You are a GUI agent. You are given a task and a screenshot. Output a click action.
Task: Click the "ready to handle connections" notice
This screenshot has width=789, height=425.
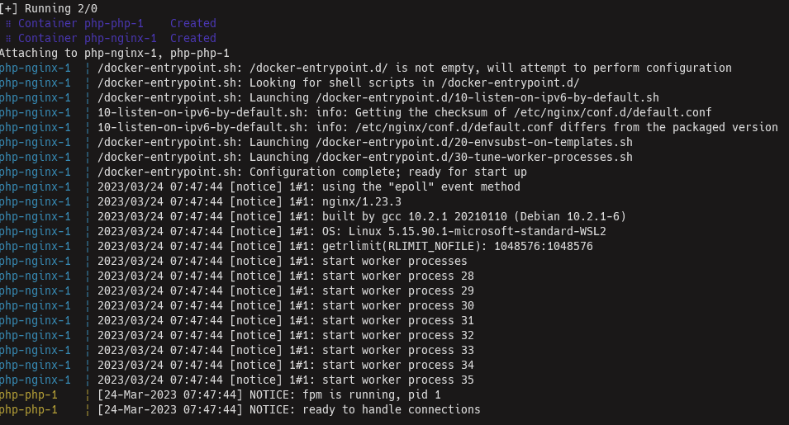tap(392, 410)
